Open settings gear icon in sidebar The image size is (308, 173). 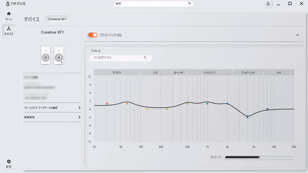click(9, 161)
